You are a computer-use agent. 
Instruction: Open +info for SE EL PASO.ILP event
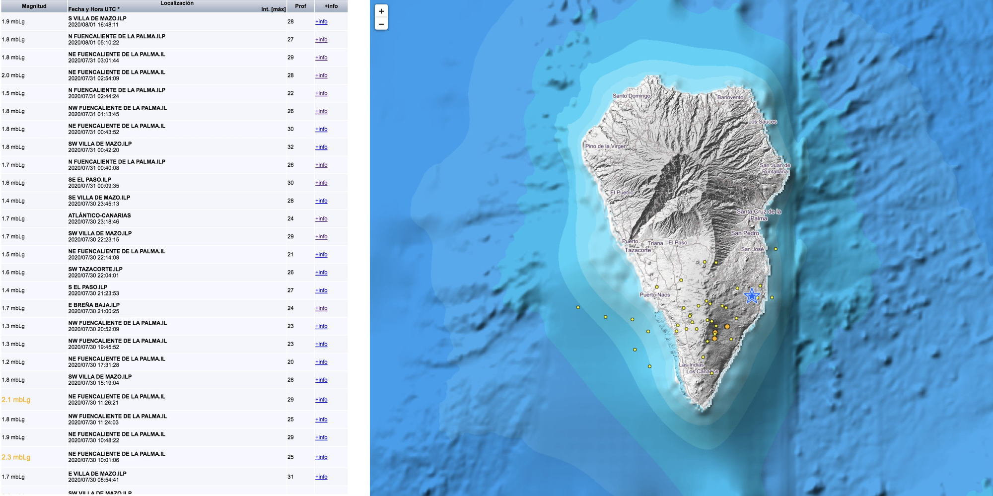click(321, 183)
